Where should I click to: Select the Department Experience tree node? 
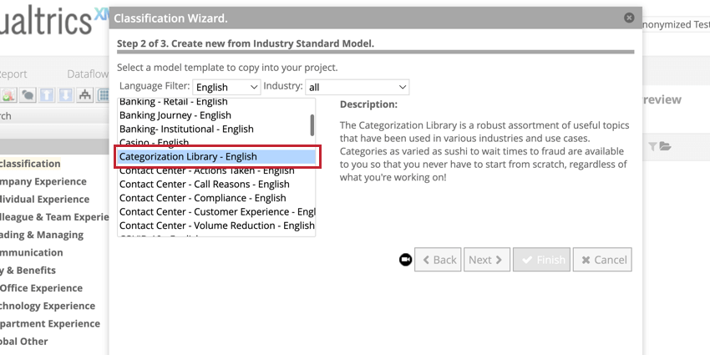[50, 323]
